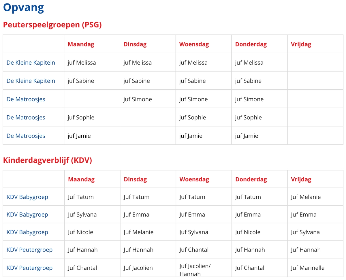The image size is (346, 280).
Task: Open De Matroosjes link in juf Jamie row
Action: point(26,136)
